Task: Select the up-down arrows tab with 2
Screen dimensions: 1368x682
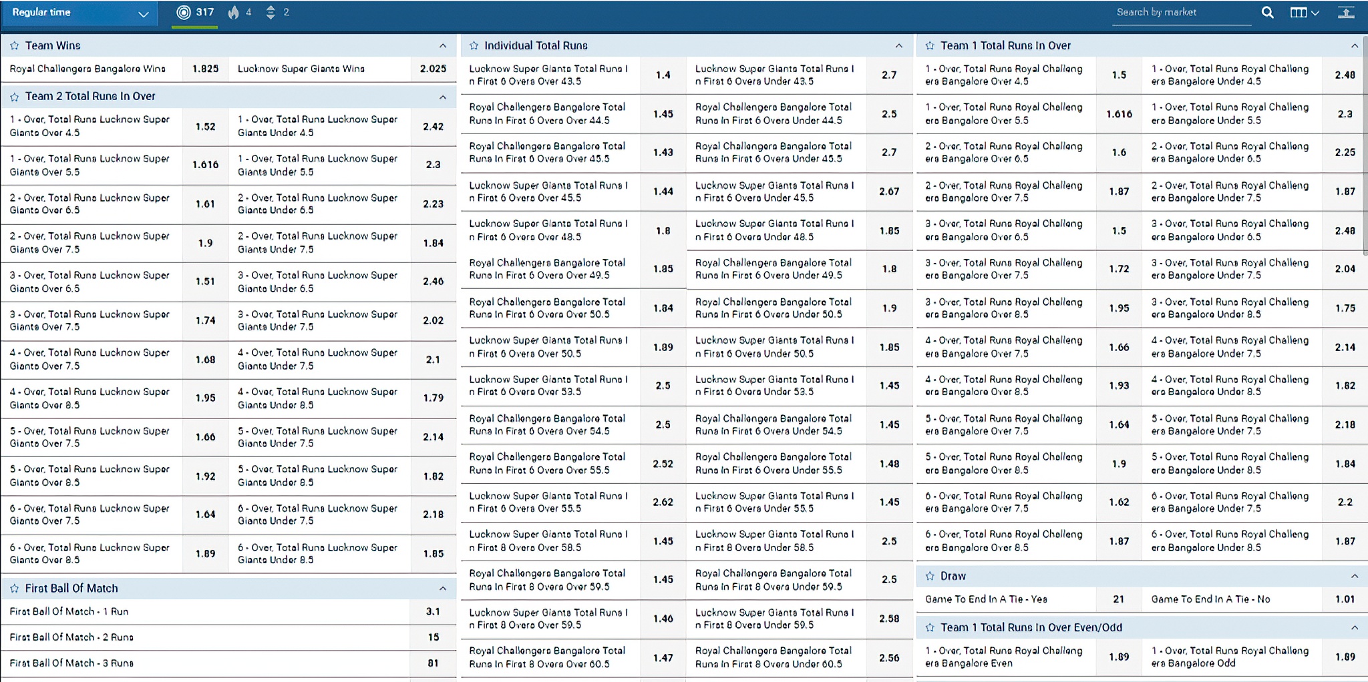Action: point(277,13)
